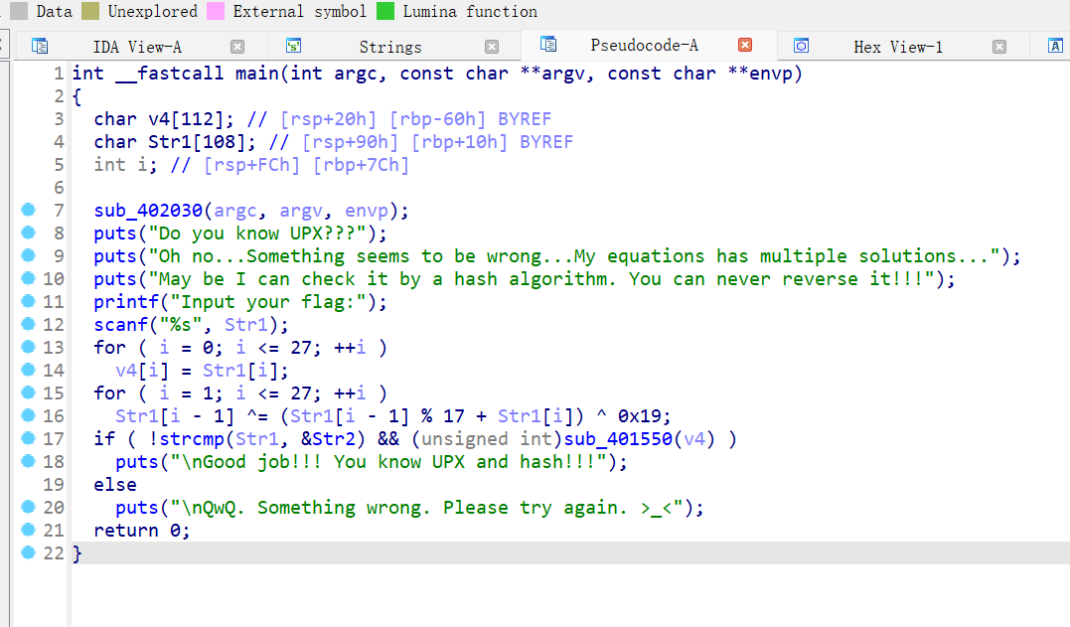This screenshot has width=1070, height=627.
Task: Click the "multiple solutions" puts string line 9
Action: [x=574, y=255]
